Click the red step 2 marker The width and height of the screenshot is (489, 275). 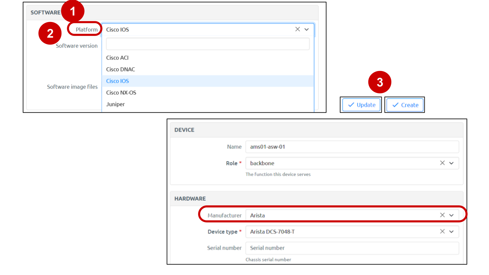50,33
